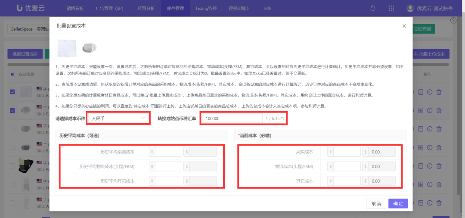Open Listing监控 menu
Image resolution: width=465 pixels, height=218 pixels.
[x=206, y=8]
